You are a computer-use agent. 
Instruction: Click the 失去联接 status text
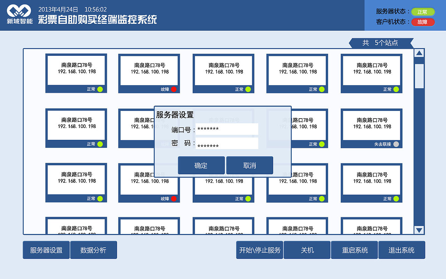tap(383, 144)
